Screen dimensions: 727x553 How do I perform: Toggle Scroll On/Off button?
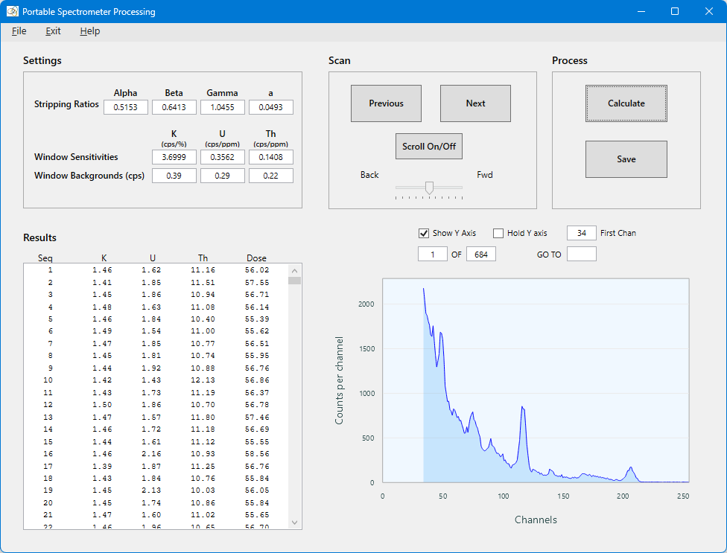[429, 147]
